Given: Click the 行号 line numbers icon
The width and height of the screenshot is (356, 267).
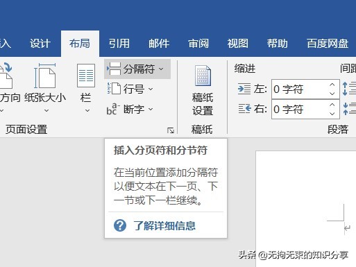Looking at the screenshot, I should coord(114,89).
